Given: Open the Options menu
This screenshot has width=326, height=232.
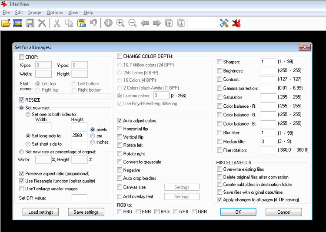Looking at the screenshot, I should (55, 13).
